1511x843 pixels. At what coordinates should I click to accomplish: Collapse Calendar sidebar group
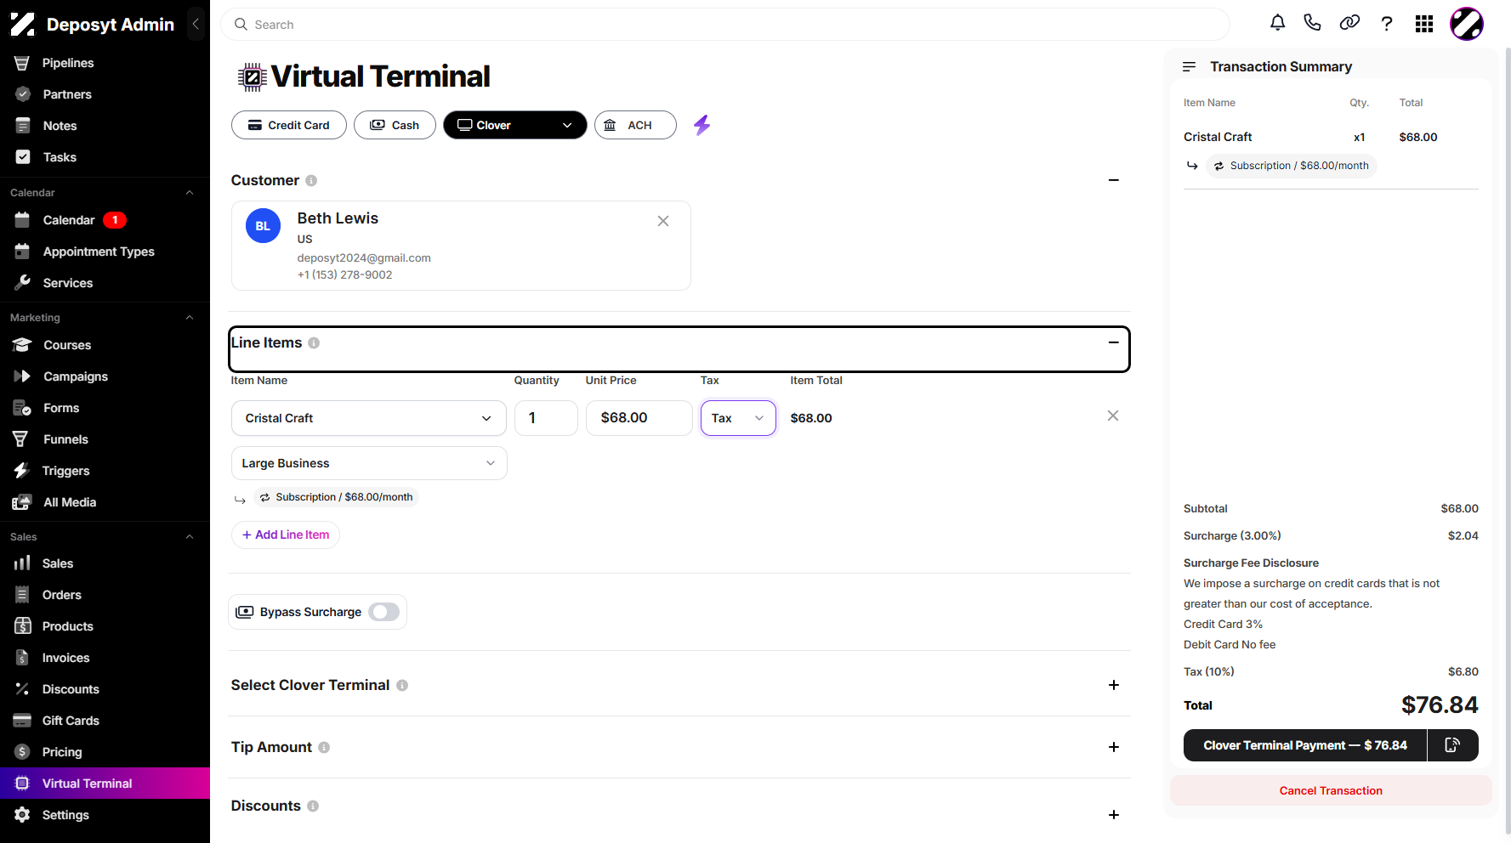(x=190, y=193)
